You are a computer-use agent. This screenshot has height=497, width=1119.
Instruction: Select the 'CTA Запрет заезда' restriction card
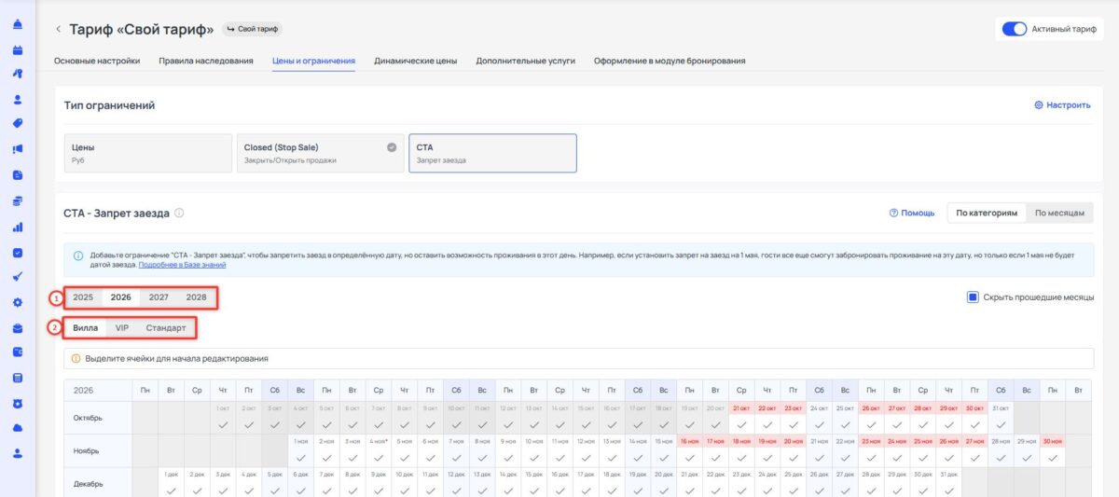tap(492, 153)
